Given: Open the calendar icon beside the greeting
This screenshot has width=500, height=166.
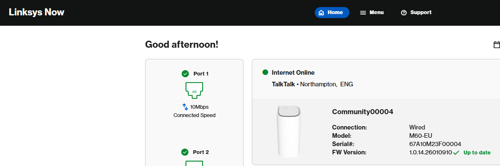Looking at the screenshot, I should point(496,45).
